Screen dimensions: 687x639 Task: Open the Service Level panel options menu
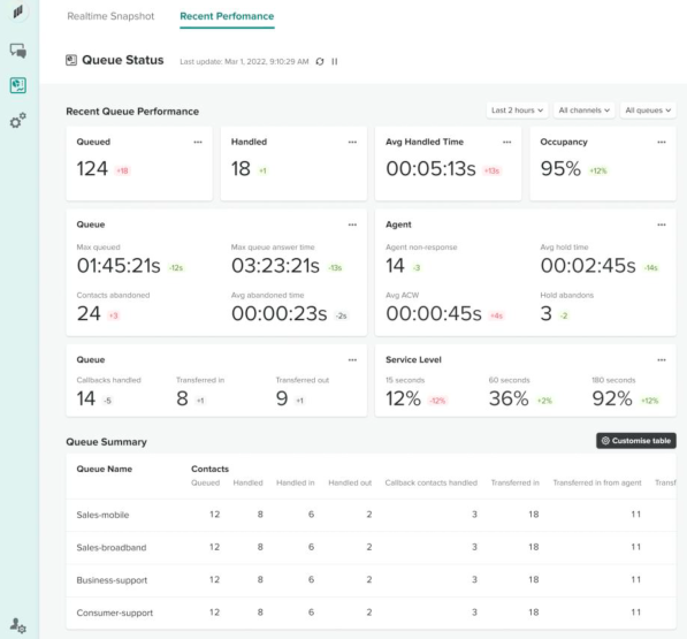(x=661, y=360)
